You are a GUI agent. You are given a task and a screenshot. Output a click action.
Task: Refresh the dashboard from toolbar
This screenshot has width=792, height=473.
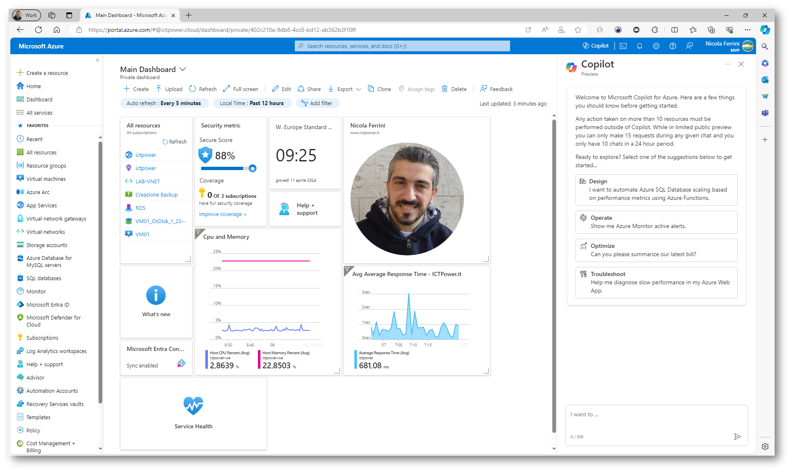[x=203, y=89]
